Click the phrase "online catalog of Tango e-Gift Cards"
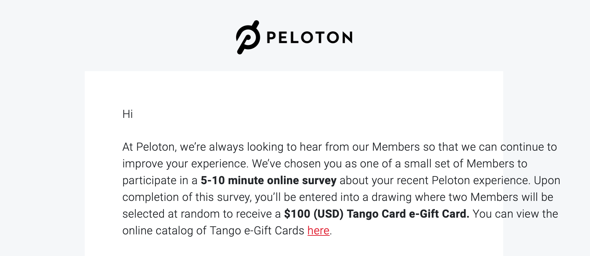 point(213,231)
